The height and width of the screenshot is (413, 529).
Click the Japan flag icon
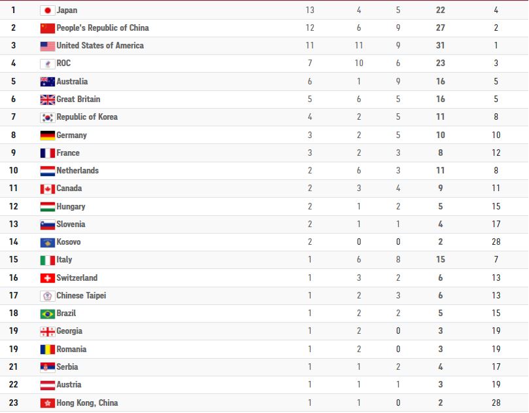click(47, 10)
